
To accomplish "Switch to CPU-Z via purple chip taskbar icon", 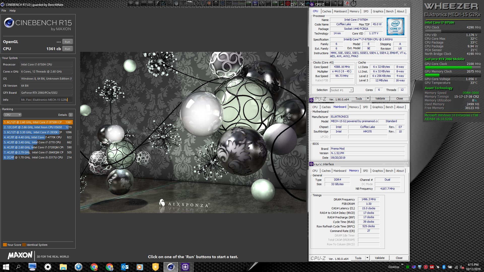I will pyautogui.click(x=185, y=267).
